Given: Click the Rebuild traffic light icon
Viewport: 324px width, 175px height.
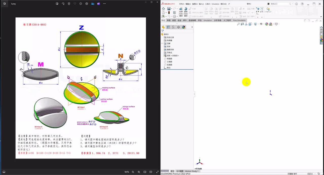Looking at the screenshot, I should click(169, 12).
